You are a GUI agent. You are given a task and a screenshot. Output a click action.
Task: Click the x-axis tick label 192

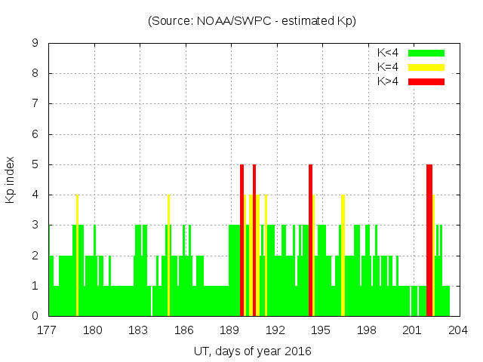(275, 330)
